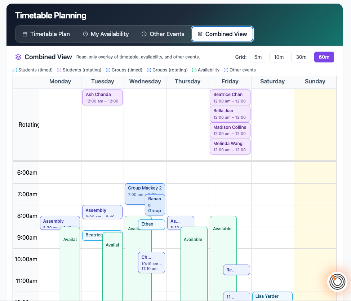Viewport: 351px width, 301px height.
Task: Click the calendar icon on Timetable Plan tab
Action: click(x=25, y=34)
